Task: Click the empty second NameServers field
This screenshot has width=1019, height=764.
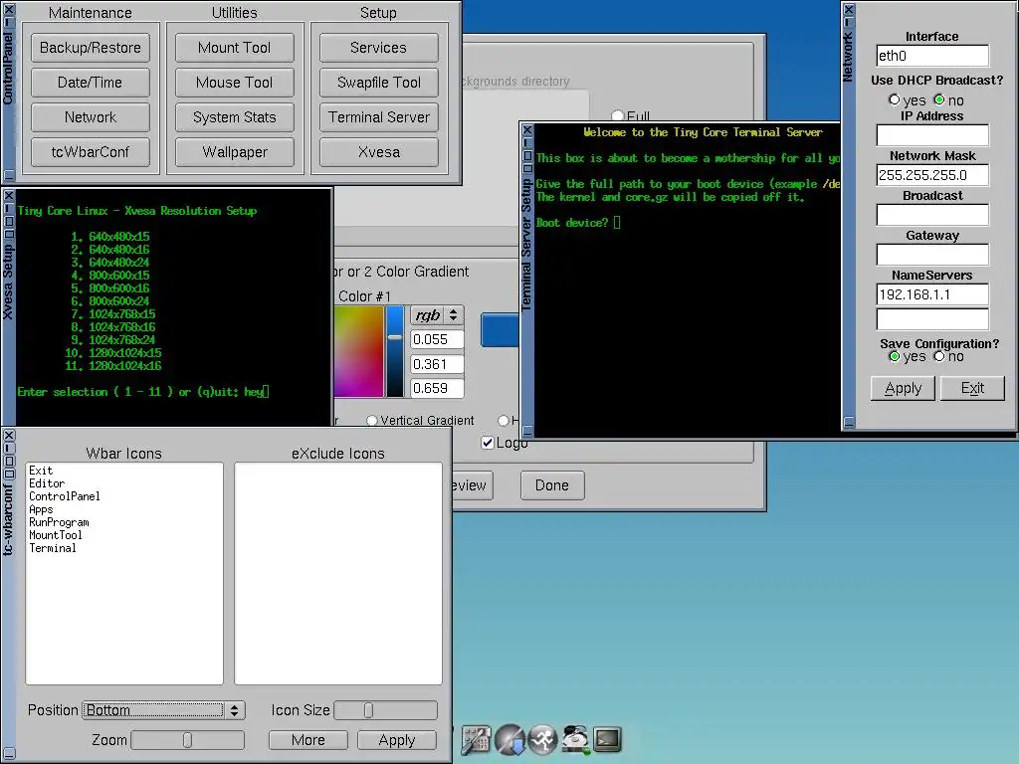Action: (932, 319)
